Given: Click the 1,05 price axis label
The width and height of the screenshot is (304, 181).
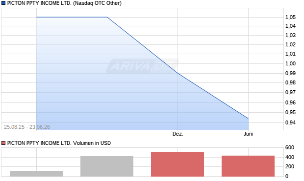Looking at the screenshot, I should [x=290, y=17].
